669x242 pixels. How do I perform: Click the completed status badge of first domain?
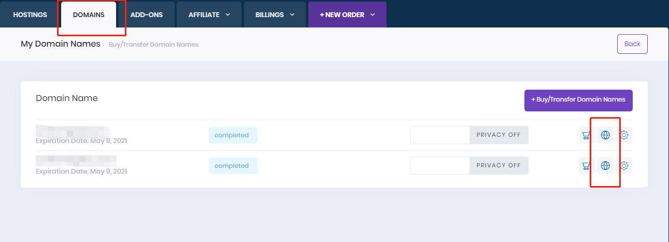point(233,135)
